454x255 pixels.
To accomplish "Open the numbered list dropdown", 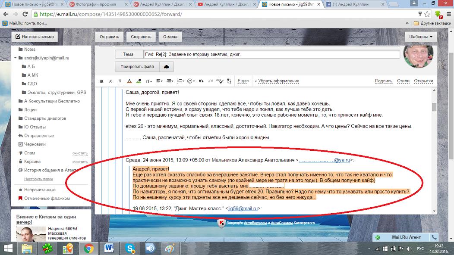I will click(180, 81).
